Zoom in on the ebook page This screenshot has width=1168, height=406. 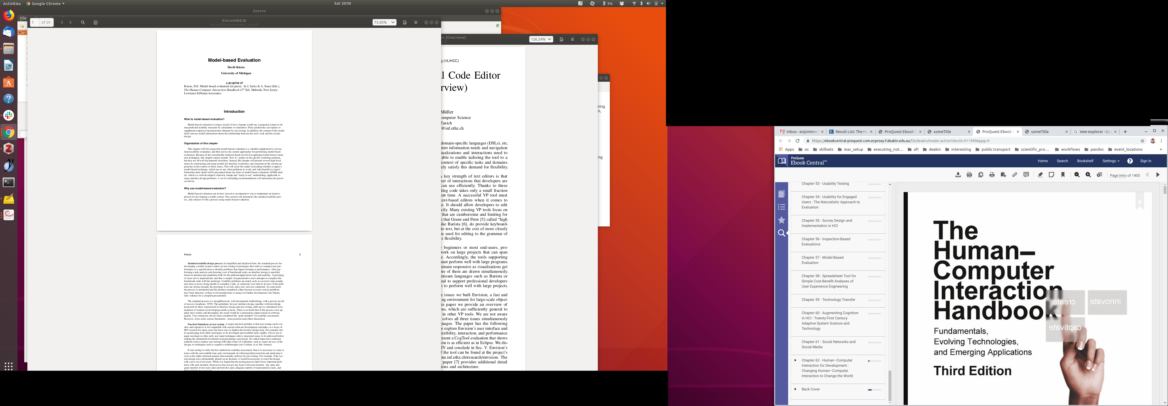(1088, 175)
